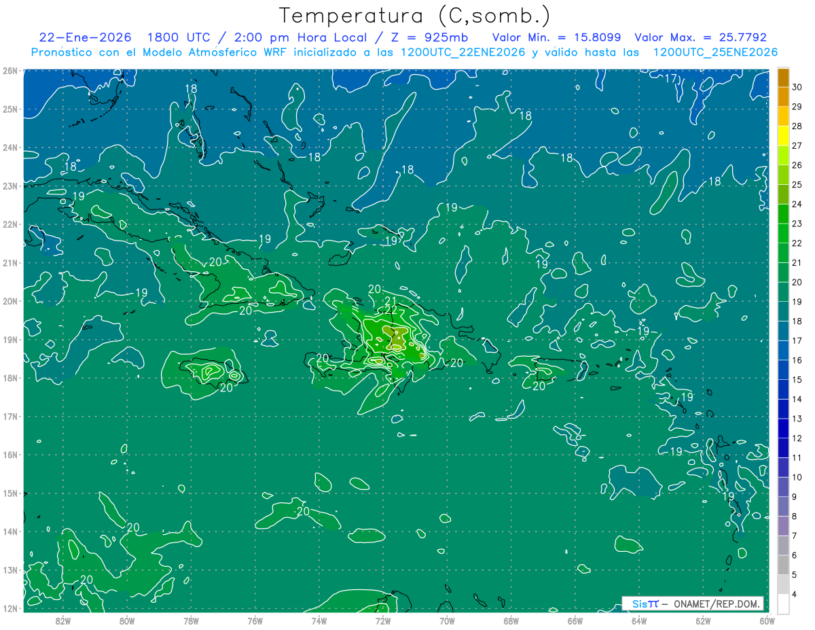This screenshot has width=815, height=630.
Task: Click the "18N" latitude axis label
Action: (10, 378)
